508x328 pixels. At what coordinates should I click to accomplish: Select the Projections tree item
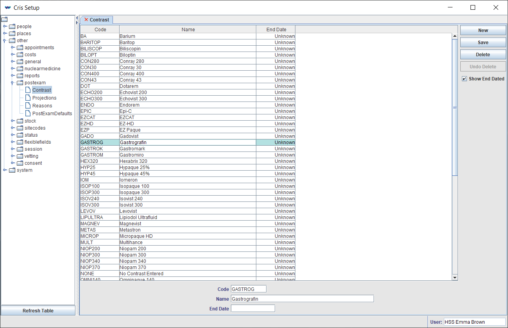[44, 98]
